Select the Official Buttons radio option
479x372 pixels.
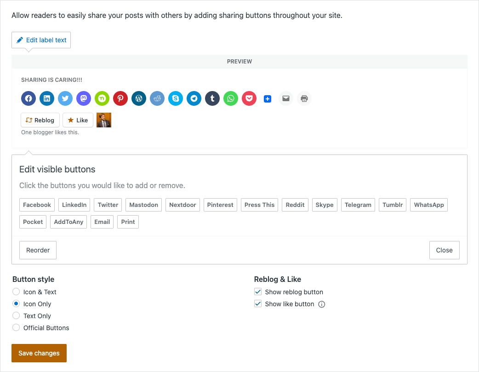16,328
